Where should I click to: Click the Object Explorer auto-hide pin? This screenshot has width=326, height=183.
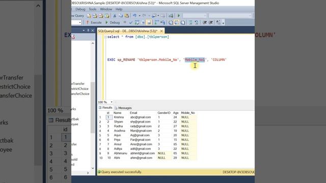88,30
